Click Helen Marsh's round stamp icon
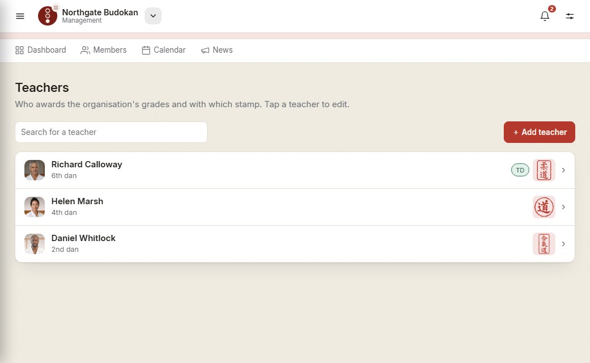 coord(543,207)
